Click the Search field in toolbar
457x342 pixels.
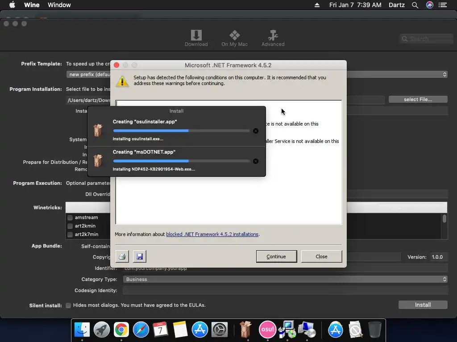[x=427, y=39]
